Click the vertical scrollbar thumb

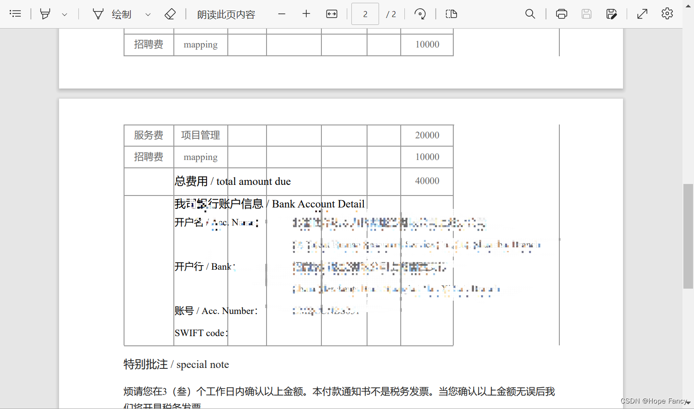(688, 236)
